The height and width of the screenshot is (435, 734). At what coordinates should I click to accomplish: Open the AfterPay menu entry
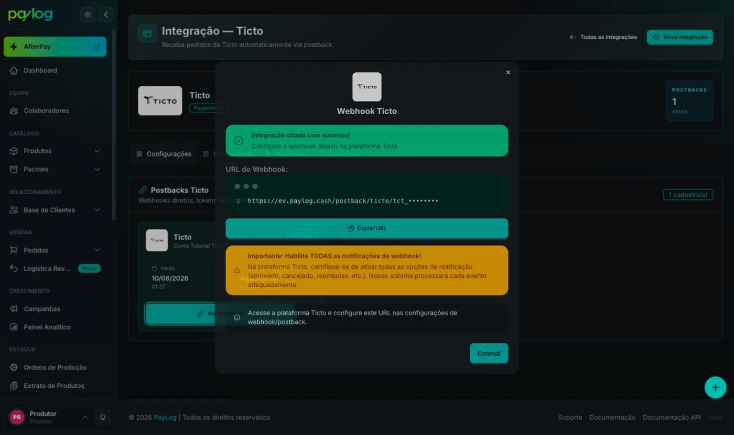click(x=55, y=47)
